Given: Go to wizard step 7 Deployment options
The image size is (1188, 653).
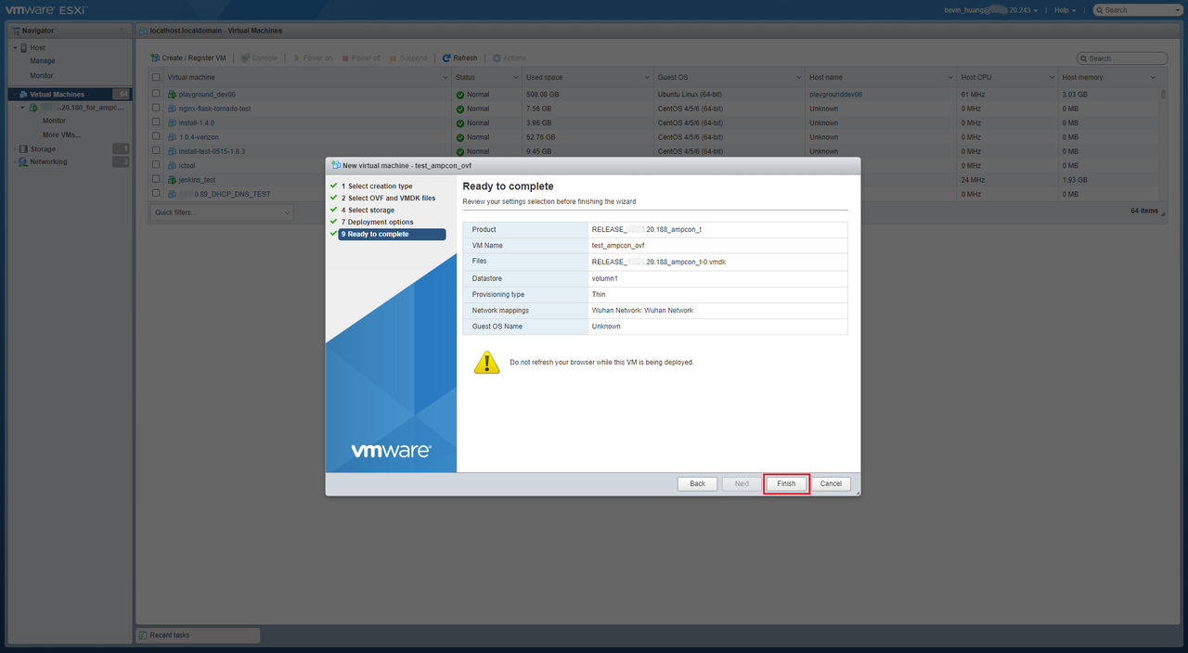Looking at the screenshot, I should [381, 223].
